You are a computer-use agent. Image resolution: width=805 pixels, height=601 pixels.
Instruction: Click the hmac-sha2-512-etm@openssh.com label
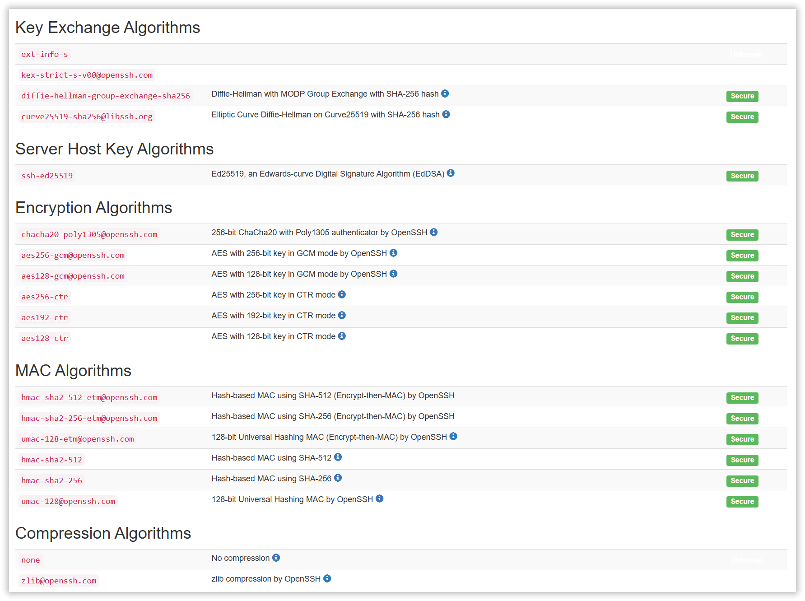pos(89,397)
